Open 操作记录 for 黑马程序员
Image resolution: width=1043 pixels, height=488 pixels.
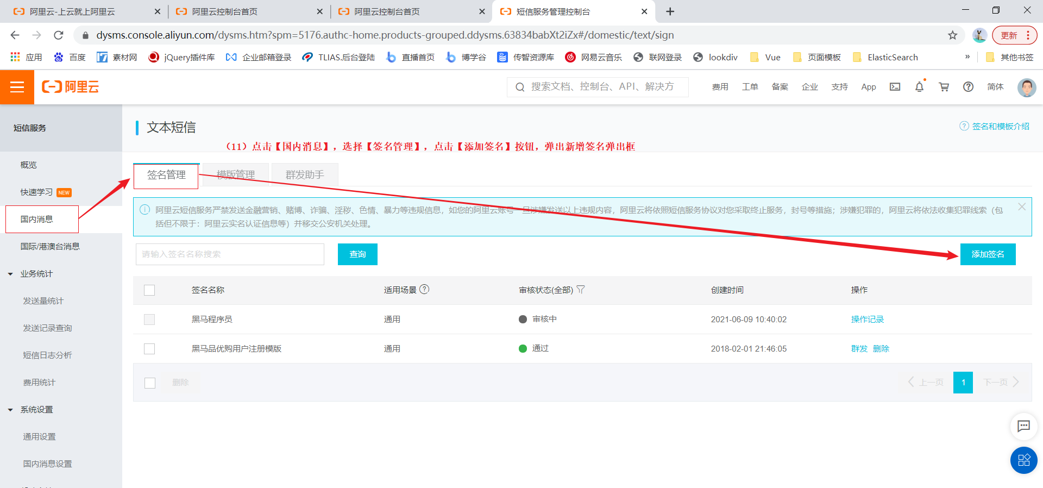coord(867,320)
